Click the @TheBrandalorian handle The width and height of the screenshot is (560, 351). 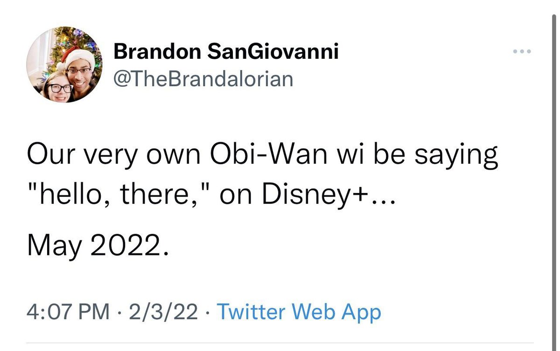tap(203, 79)
